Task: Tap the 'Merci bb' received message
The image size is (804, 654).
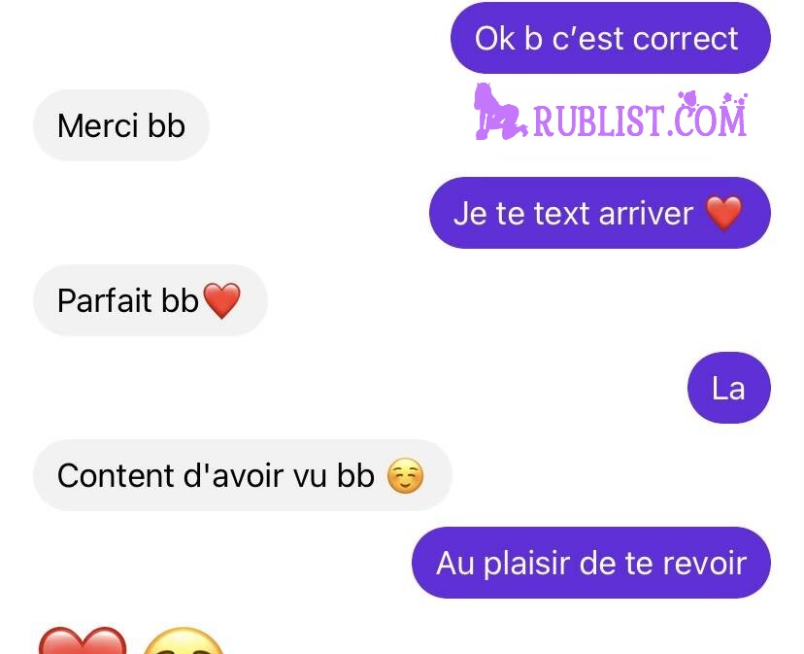Action: click(x=121, y=125)
